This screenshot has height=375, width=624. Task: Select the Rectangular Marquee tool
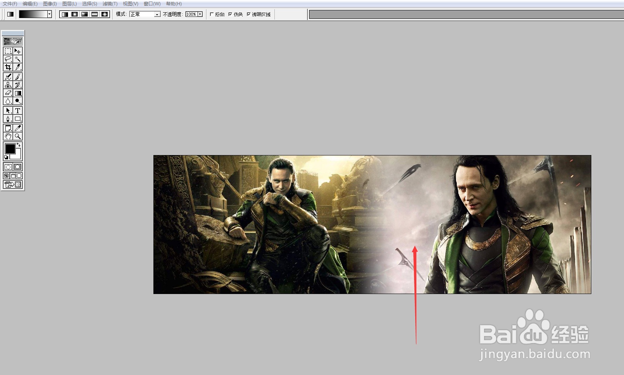click(8, 51)
